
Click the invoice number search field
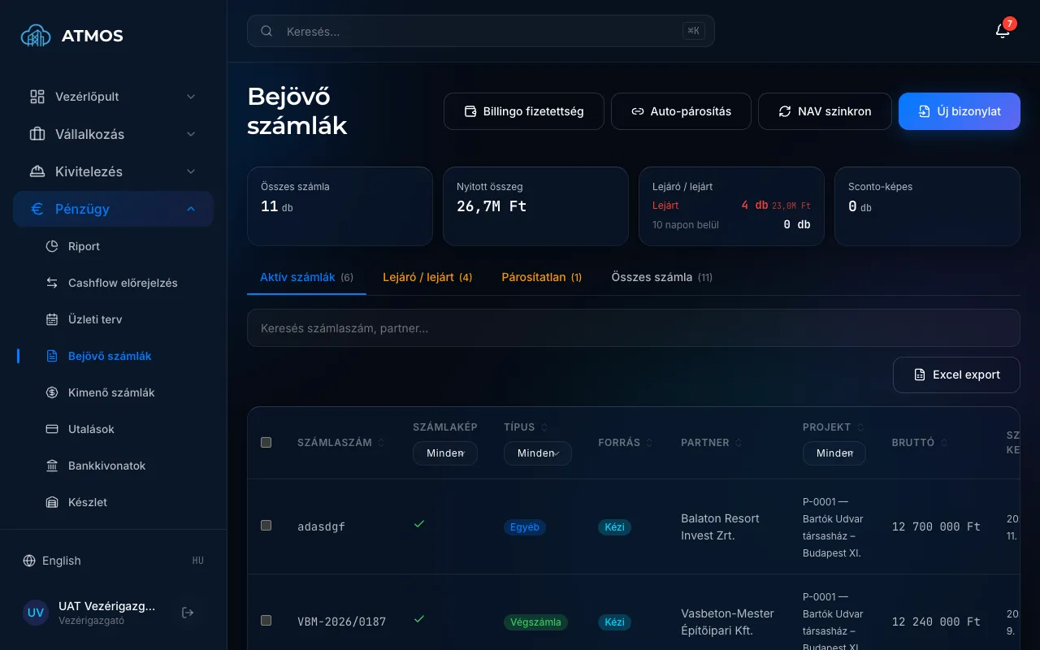634,328
